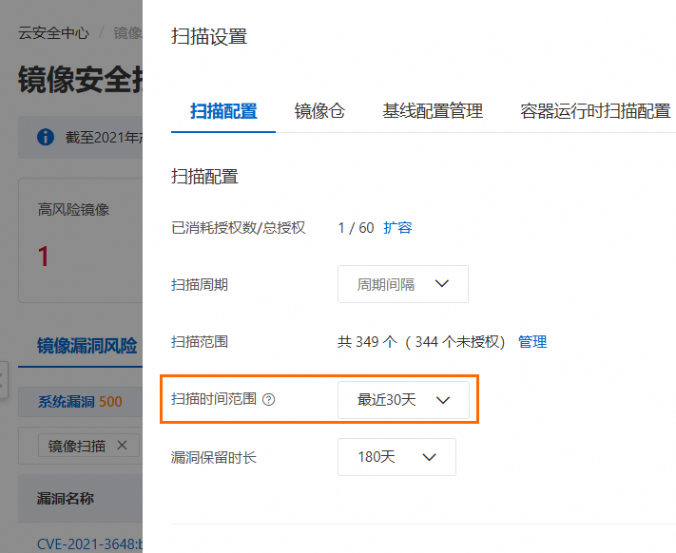Screen dimensions: 676x553
Task: Click the blue info icon beside 截至2021年
Action: [46, 138]
